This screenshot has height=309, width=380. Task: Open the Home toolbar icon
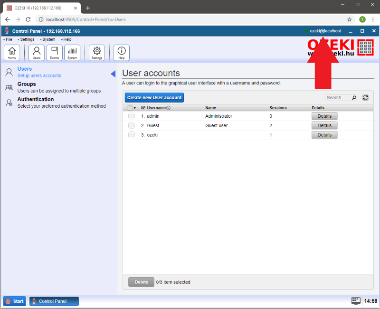pyautogui.click(x=12, y=52)
